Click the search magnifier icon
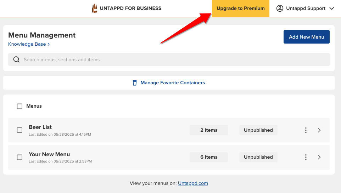The image size is (341, 193). click(17, 59)
